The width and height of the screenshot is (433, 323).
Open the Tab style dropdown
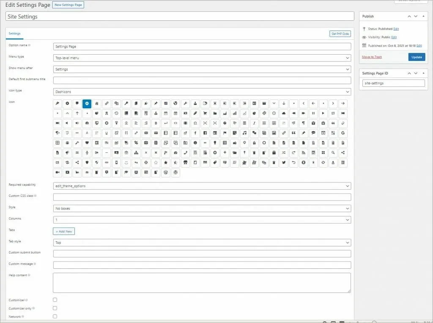click(x=201, y=242)
